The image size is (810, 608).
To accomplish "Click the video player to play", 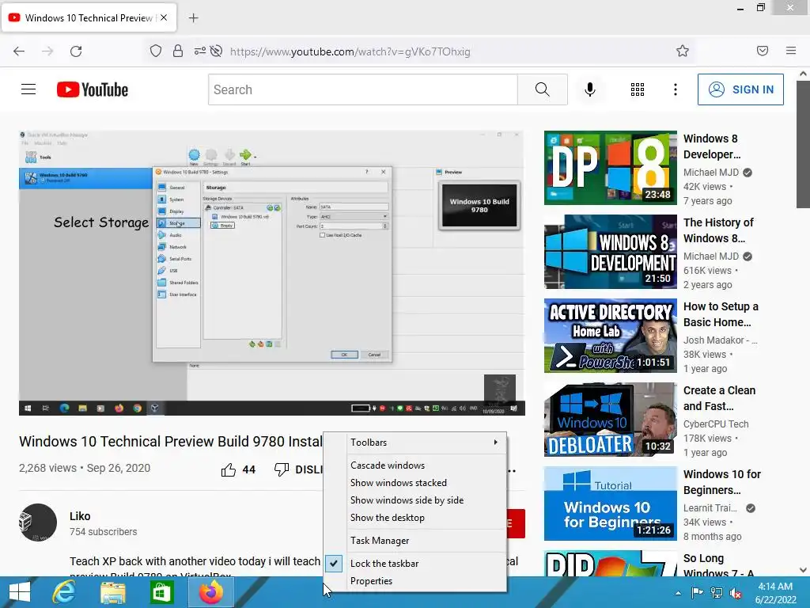I will click(272, 273).
